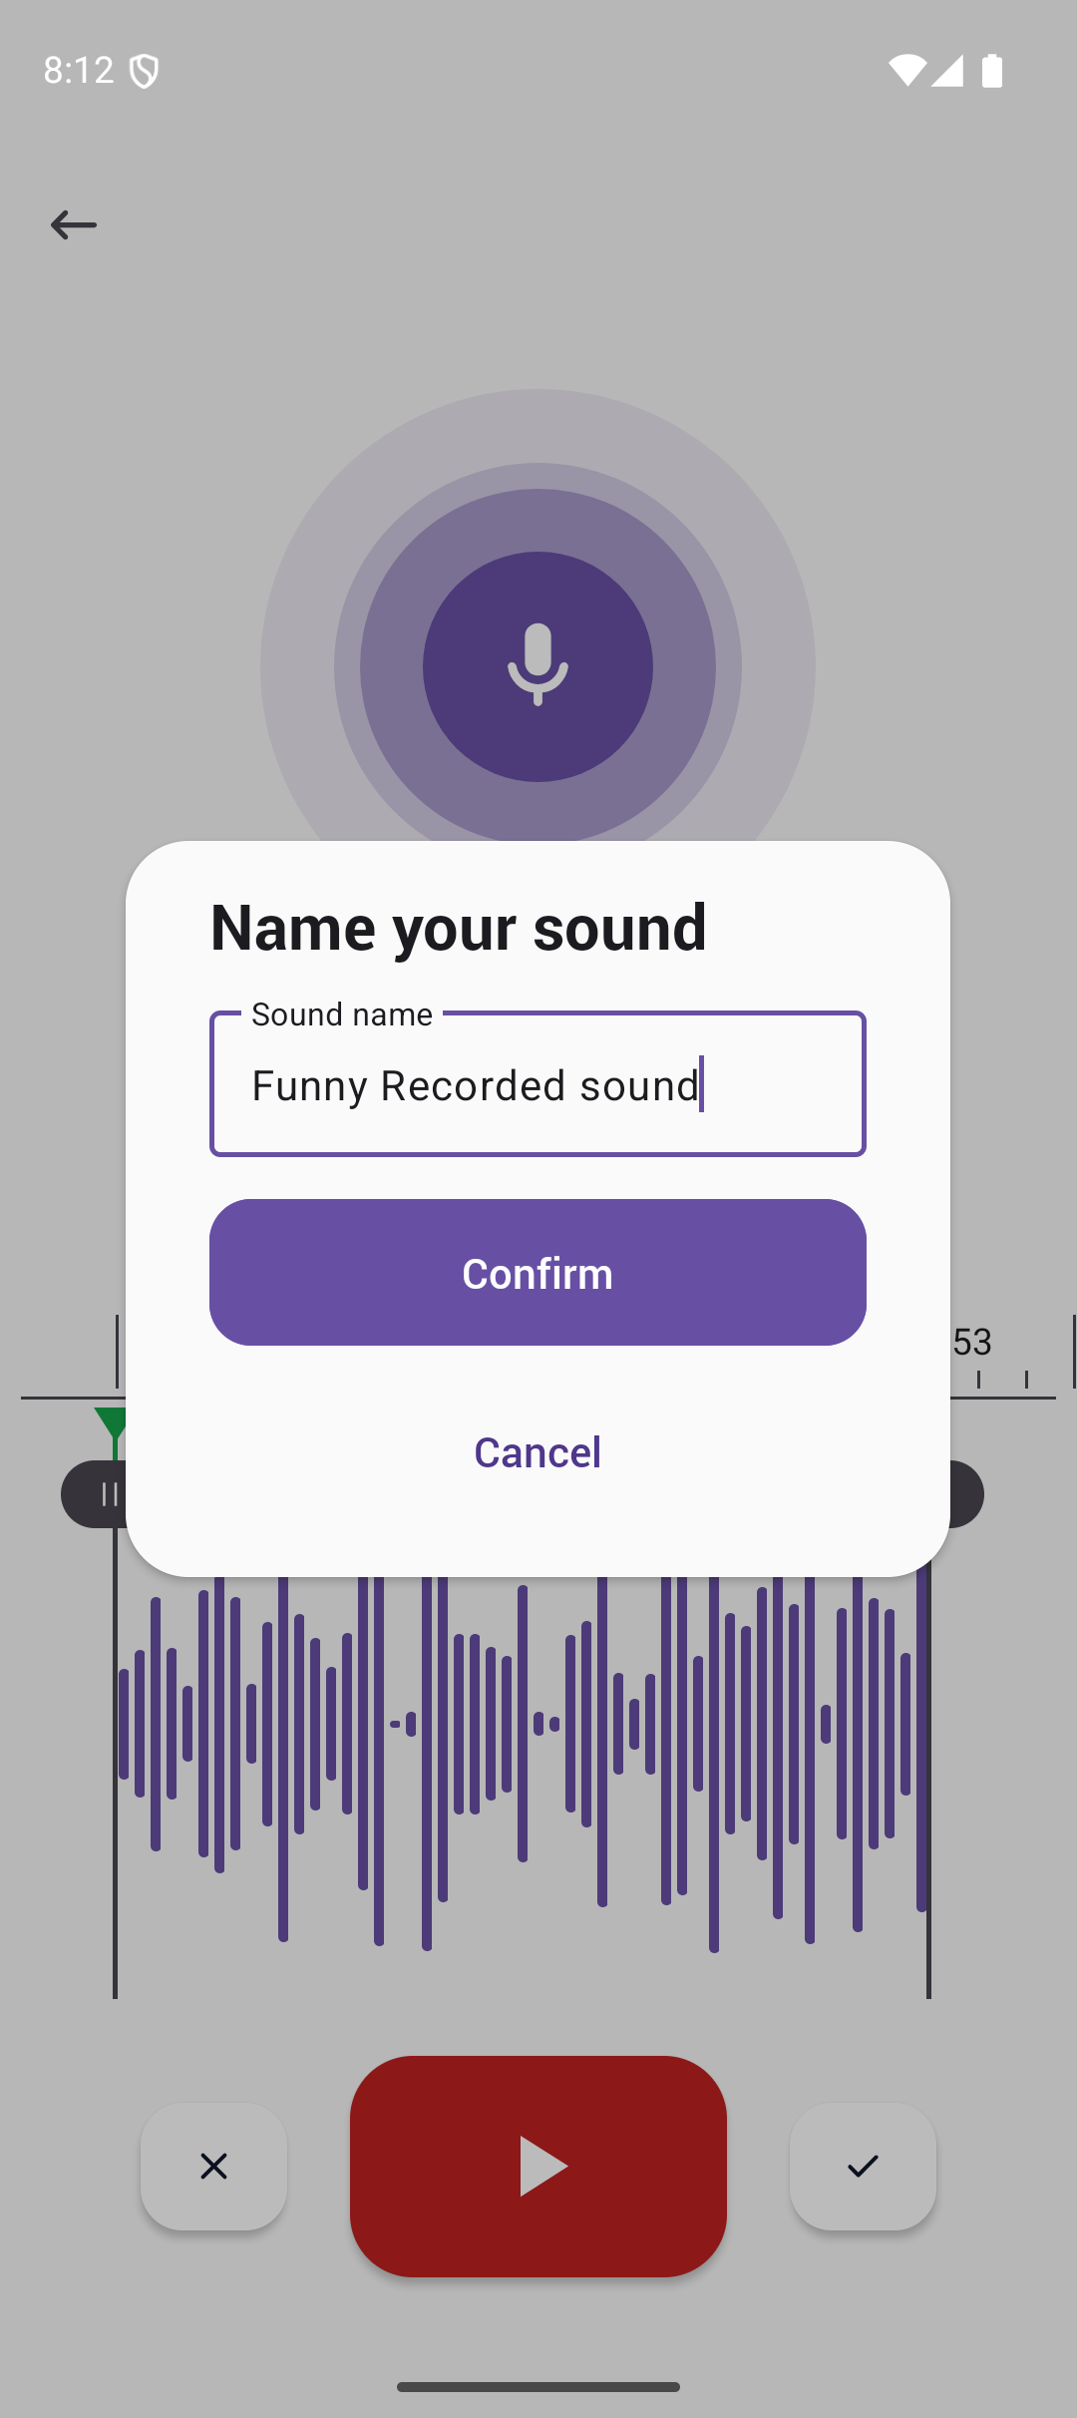The height and width of the screenshot is (2418, 1077).
Task: Tap the X discard recording button
Action: (x=213, y=2166)
